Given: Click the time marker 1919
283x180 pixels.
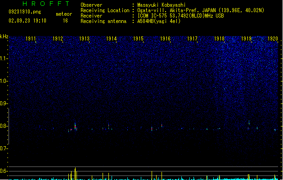Looking at the screenshot, I should tap(246, 39).
